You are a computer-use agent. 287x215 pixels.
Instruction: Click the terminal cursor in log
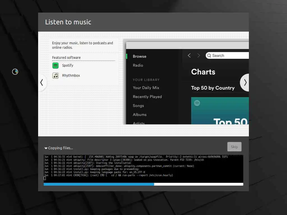[45, 178]
